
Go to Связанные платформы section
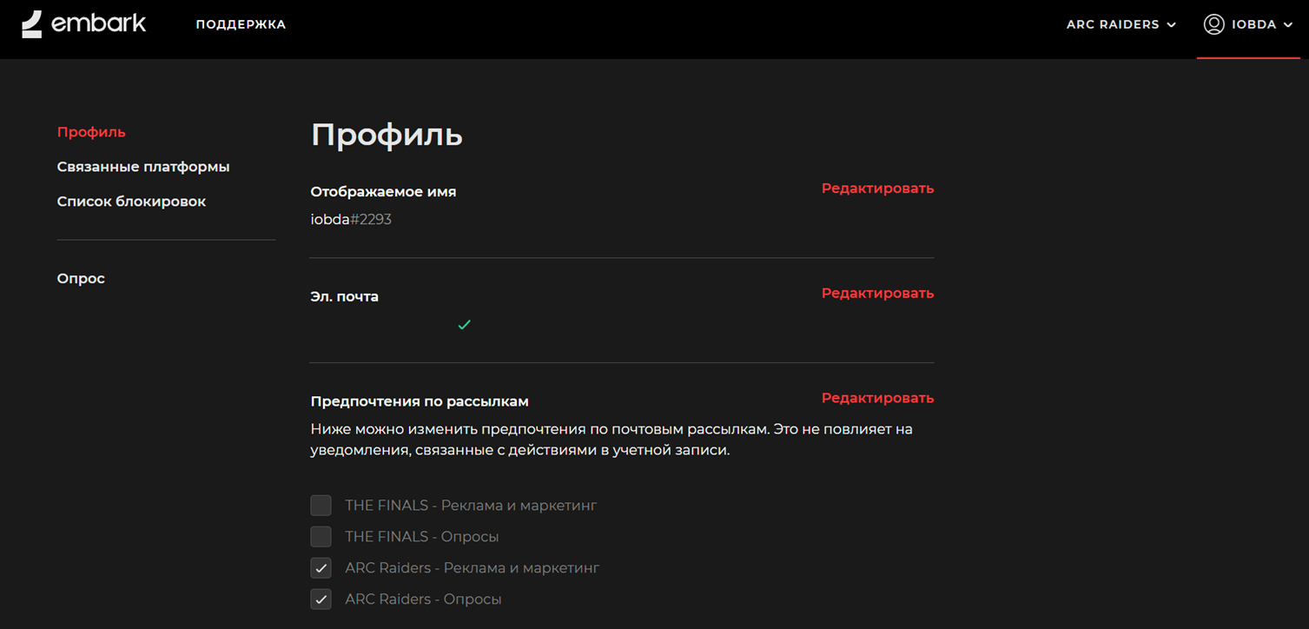[143, 167]
